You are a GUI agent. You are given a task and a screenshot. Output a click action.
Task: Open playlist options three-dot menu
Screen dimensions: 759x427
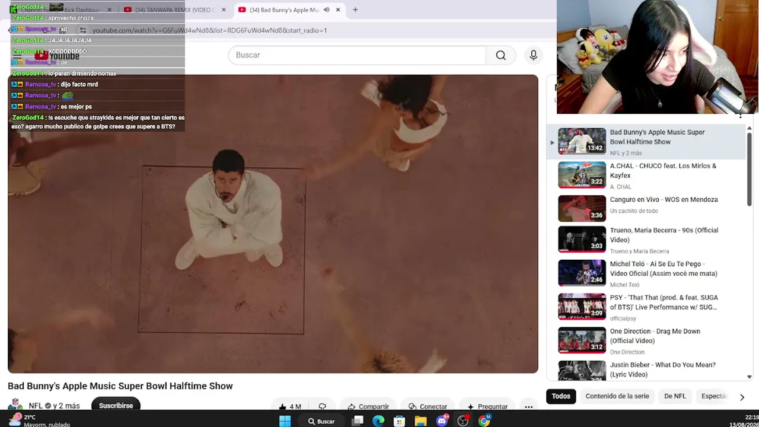coord(740,116)
